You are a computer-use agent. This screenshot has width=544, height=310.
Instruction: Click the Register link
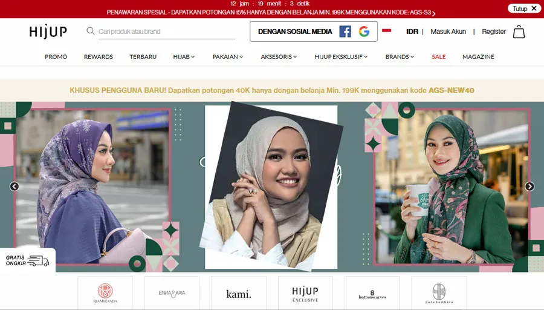[494, 31]
